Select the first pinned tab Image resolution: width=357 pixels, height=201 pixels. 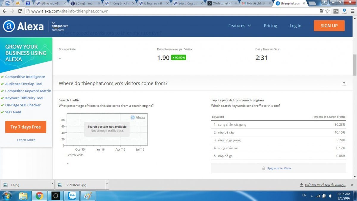pos(7,3)
